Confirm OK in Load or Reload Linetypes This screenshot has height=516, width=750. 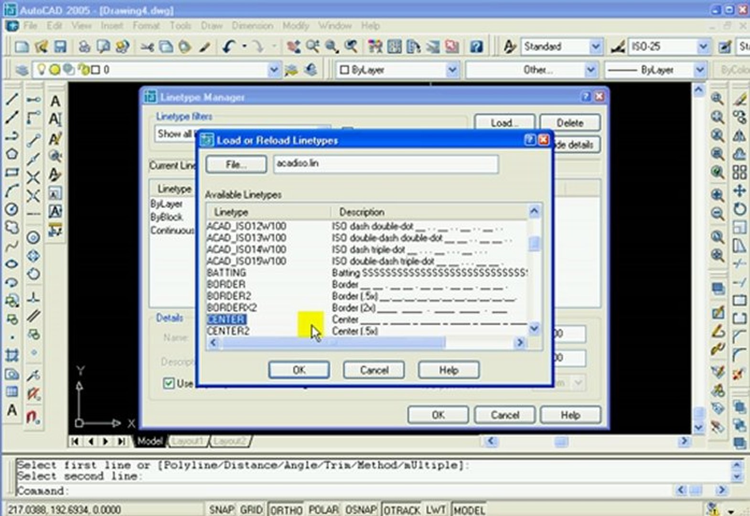click(x=299, y=370)
